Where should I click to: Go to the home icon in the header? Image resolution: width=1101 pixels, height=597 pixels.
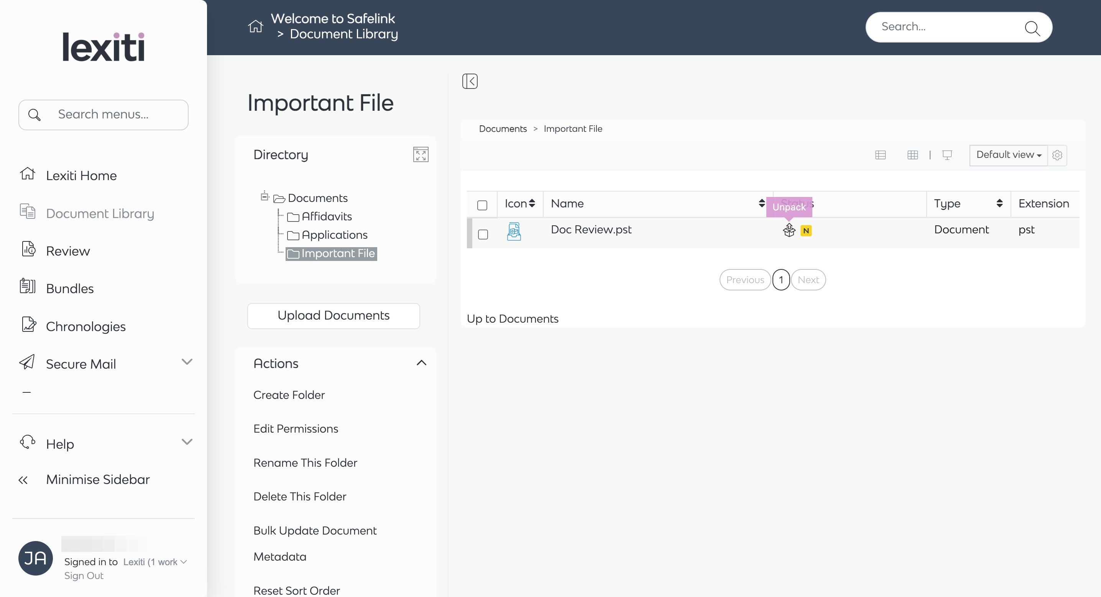(x=255, y=26)
